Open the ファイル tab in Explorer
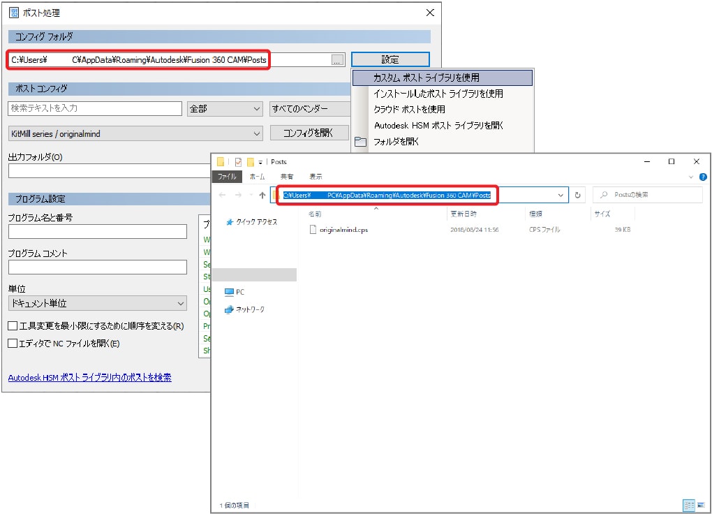The image size is (712, 514). 227,177
